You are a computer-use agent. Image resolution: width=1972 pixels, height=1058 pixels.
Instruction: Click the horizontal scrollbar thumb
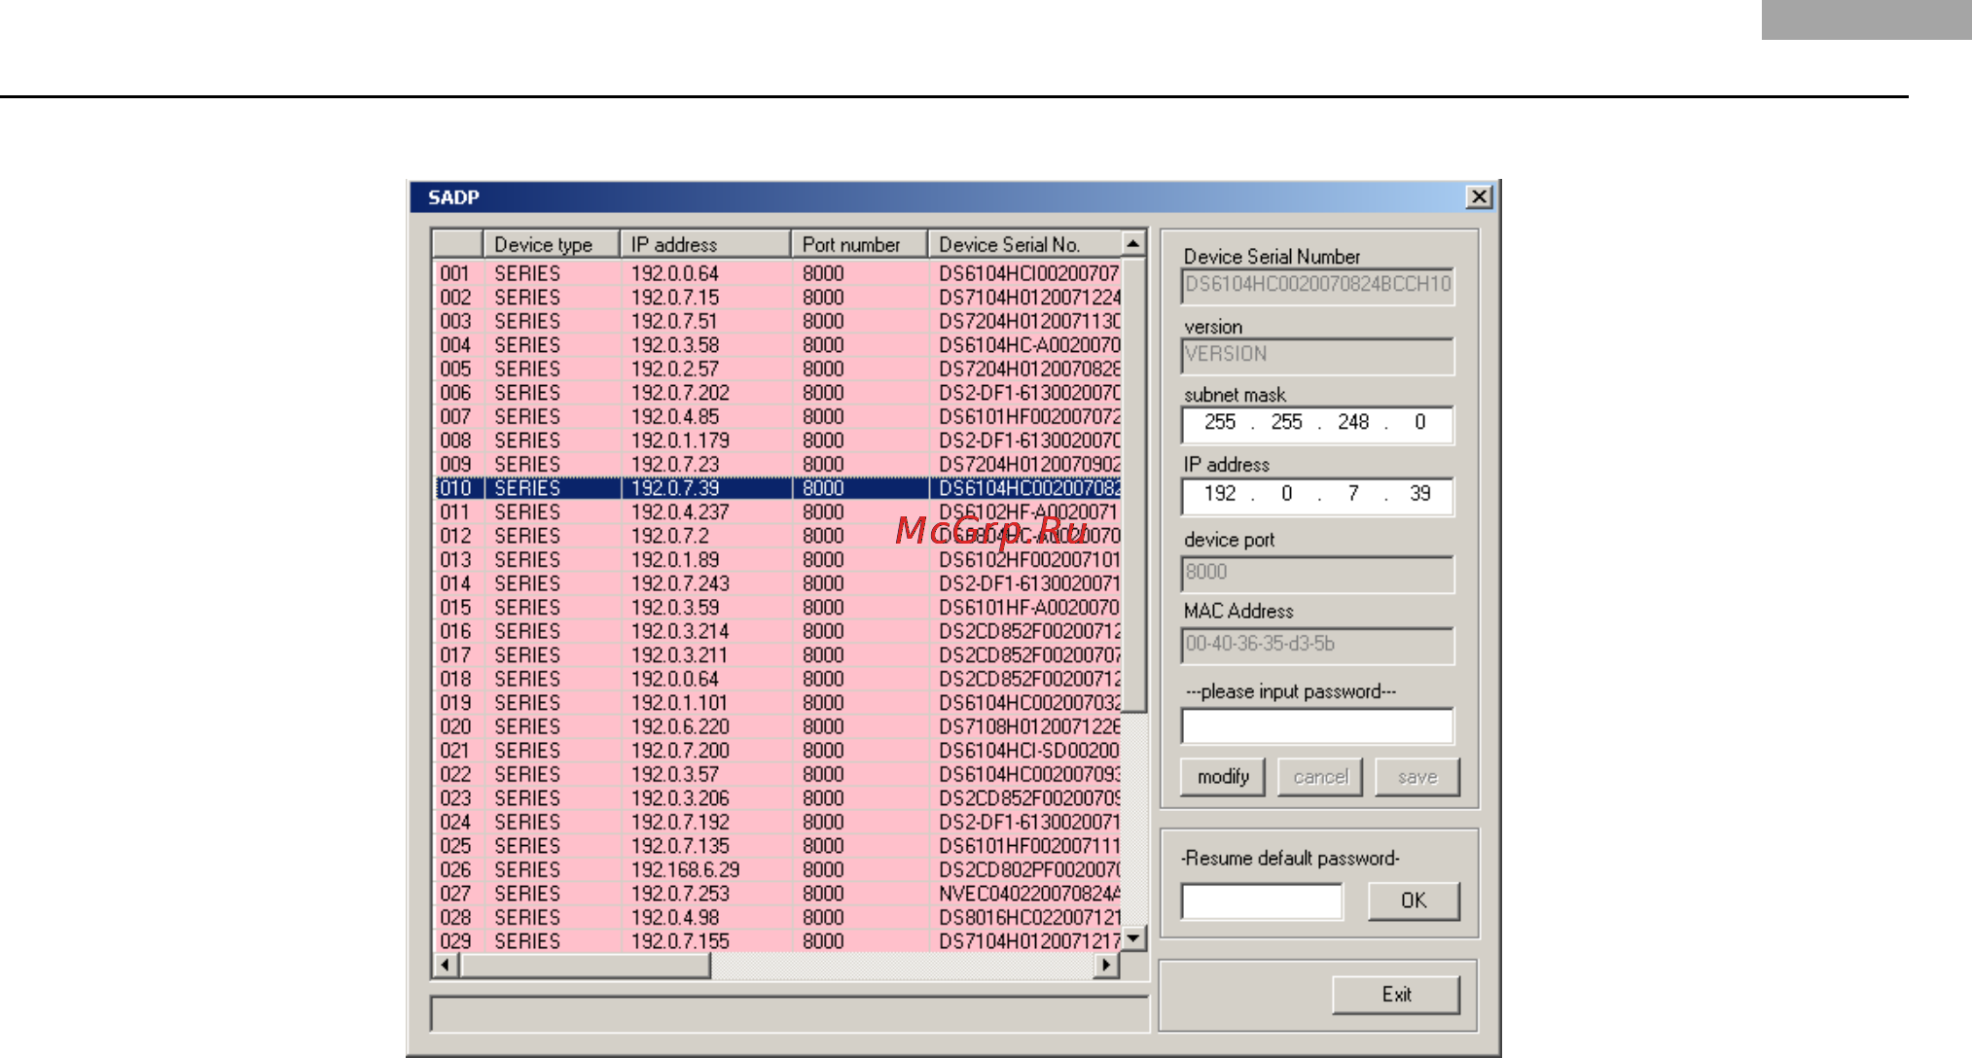[585, 965]
